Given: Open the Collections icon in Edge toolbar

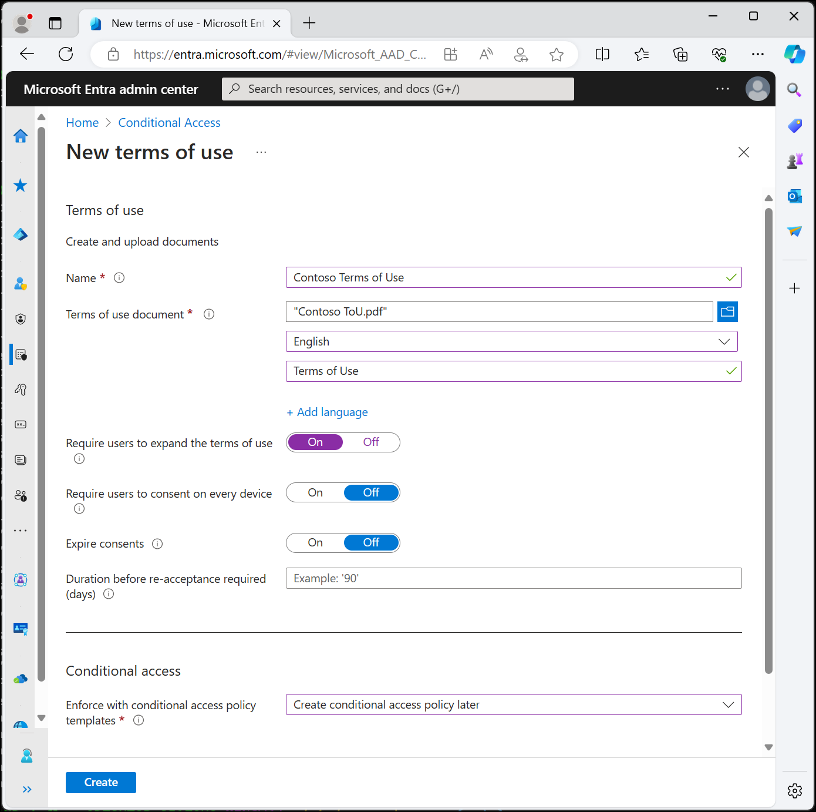Looking at the screenshot, I should 680,54.
